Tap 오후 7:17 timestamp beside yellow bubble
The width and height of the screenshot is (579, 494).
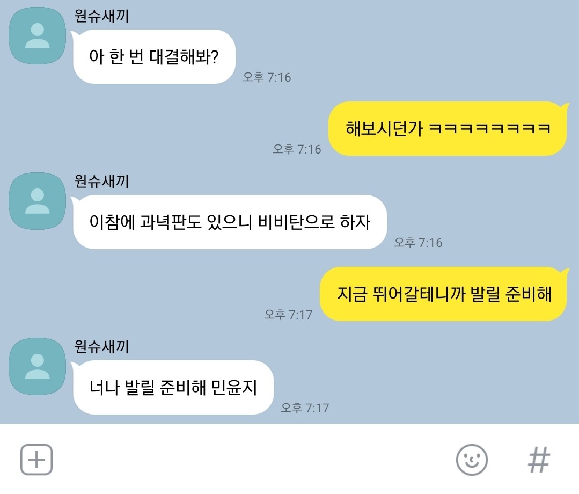(288, 315)
